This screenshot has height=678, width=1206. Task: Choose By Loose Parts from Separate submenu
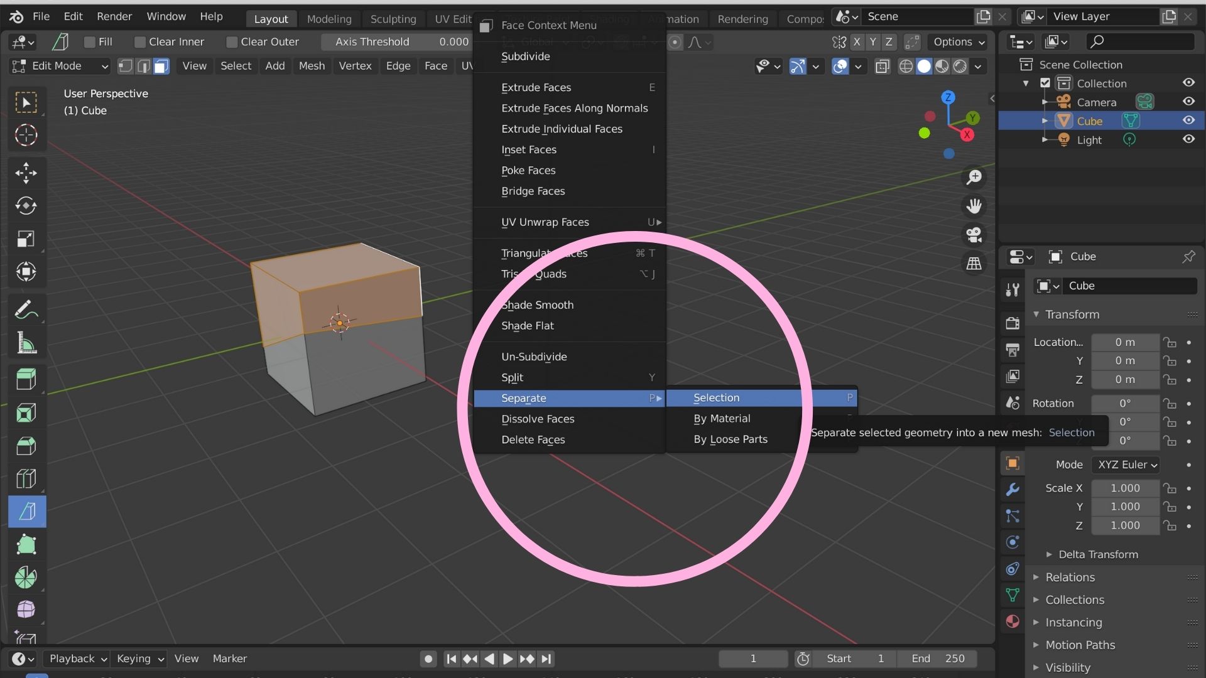[730, 439]
